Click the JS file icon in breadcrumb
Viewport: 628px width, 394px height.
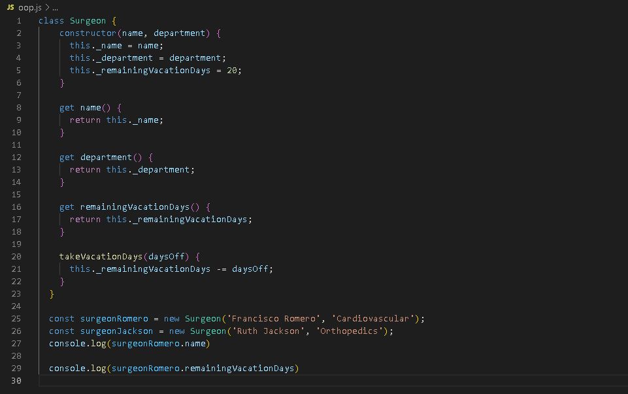[10, 7]
